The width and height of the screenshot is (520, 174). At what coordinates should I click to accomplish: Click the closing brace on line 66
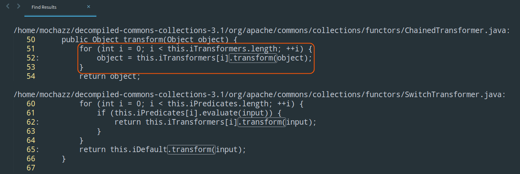point(64,159)
